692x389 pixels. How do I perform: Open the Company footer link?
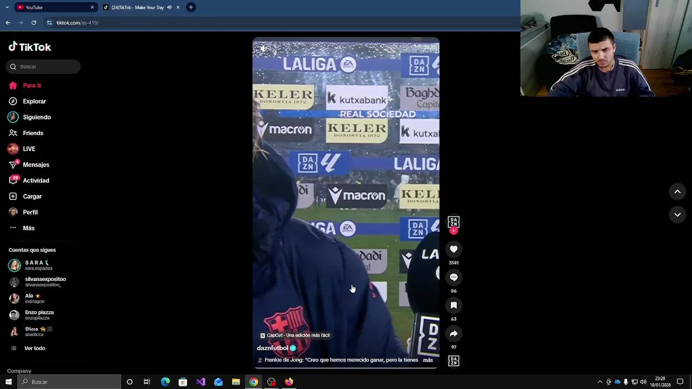19,371
